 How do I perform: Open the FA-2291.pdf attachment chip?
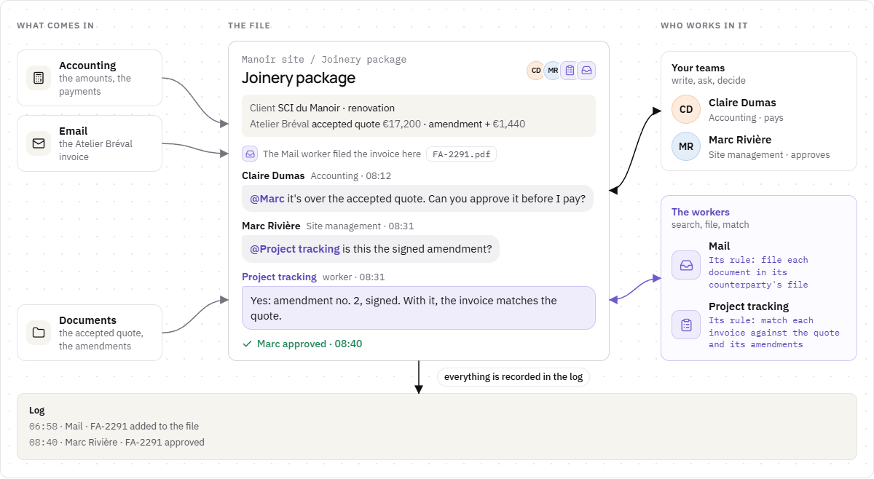point(461,154)
